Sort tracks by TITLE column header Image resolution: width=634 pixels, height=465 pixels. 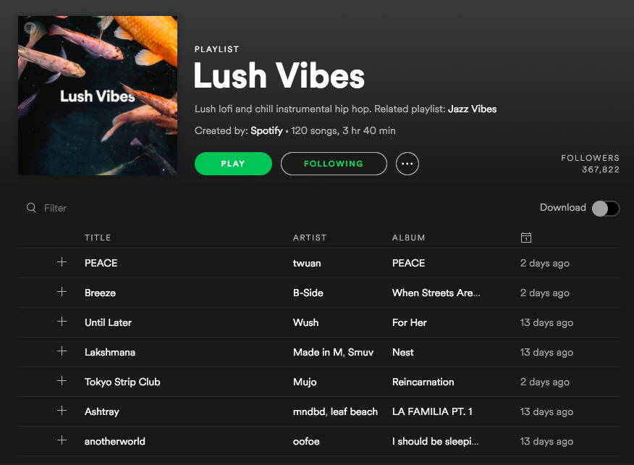(x=98, y=238)
